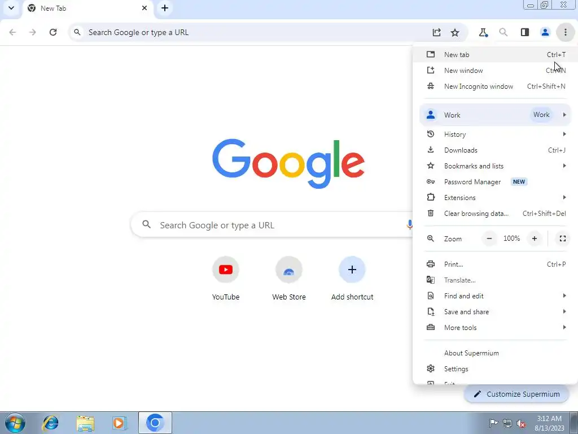Open the Web Store shortcut
This screenshot has height=434, width=578.
289,279
